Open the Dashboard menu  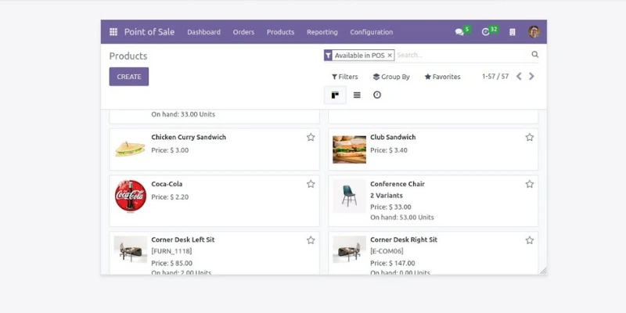[x=203, y=32]
